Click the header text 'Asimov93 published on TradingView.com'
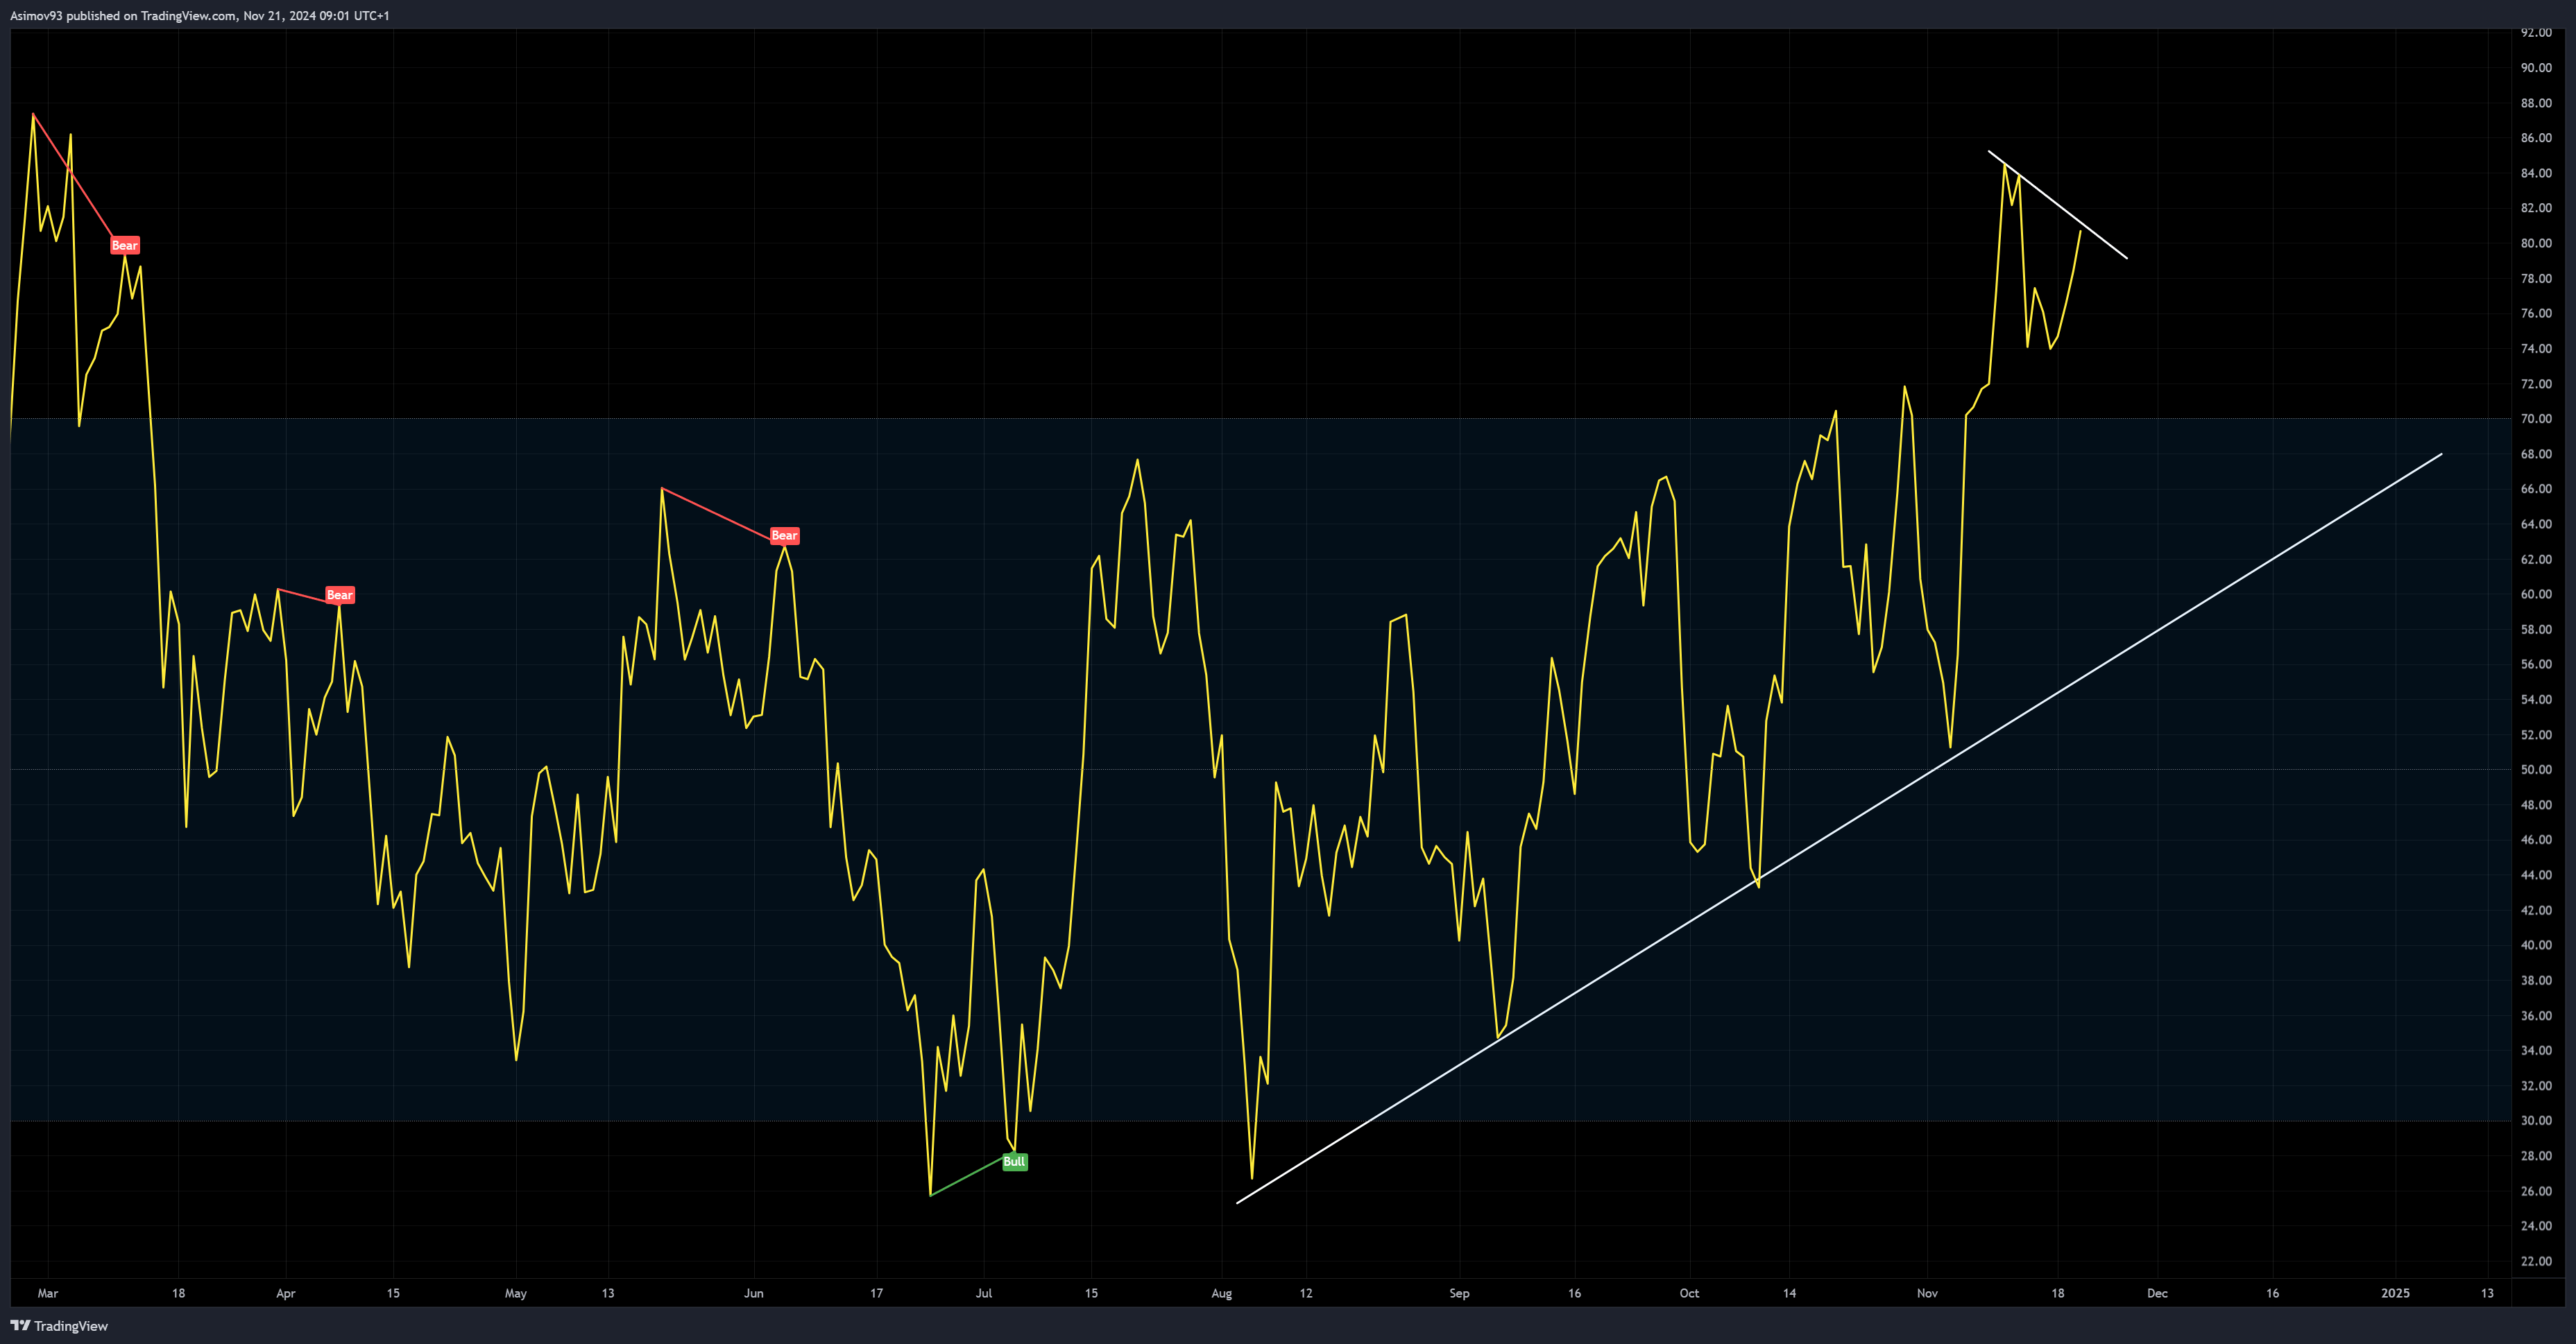 pos(123,16)
